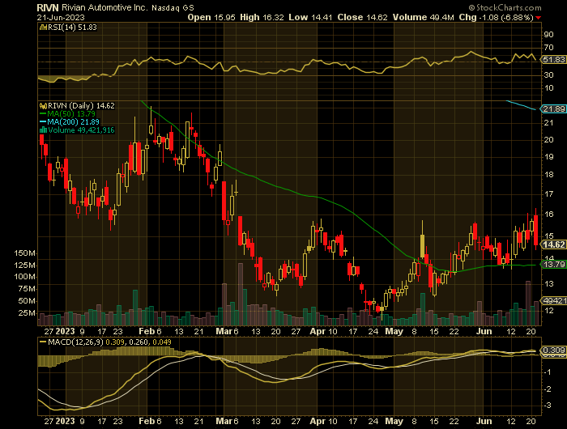Click the 49421 volume tag on price axis
567x429 pixels.
pos(553,300)
